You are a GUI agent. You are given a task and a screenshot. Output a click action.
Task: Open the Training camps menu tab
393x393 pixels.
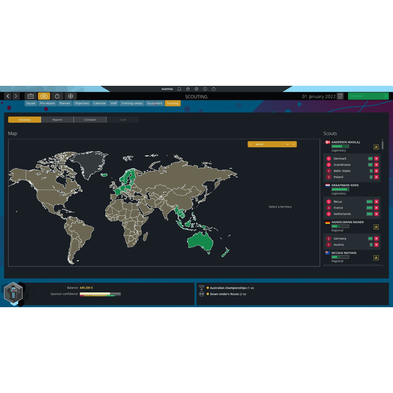[132, 103]
